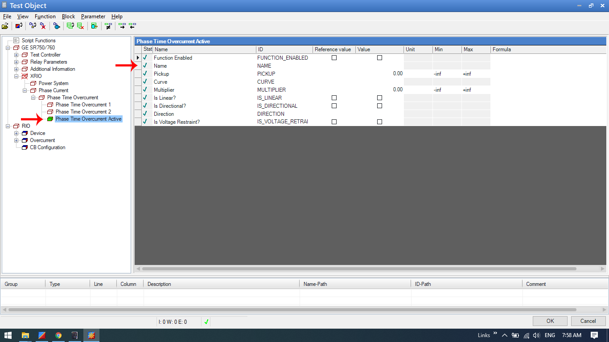The height and width of the screenshot is (342, 609).
Task: Click the add block toolbar icon
Action: coord(33,26)
